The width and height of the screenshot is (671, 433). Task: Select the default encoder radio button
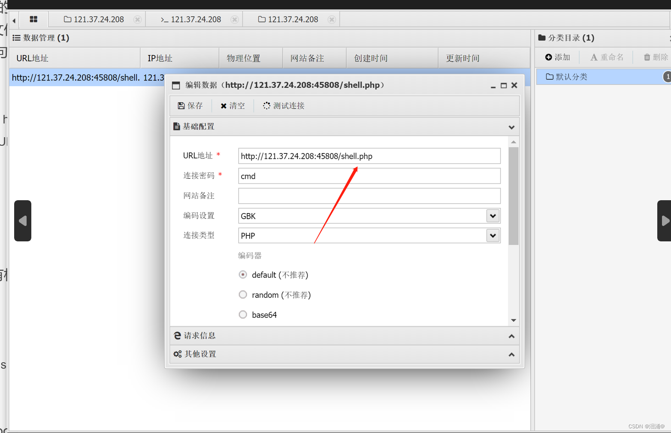click(x=243, y=275)
